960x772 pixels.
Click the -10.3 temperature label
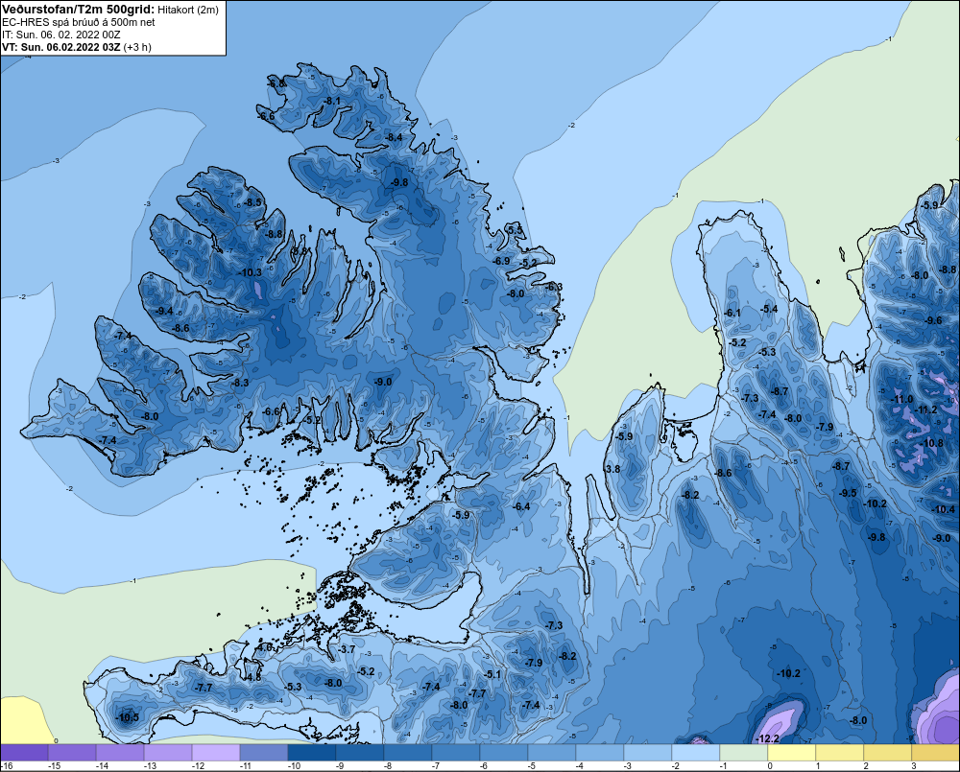(250, 272)
